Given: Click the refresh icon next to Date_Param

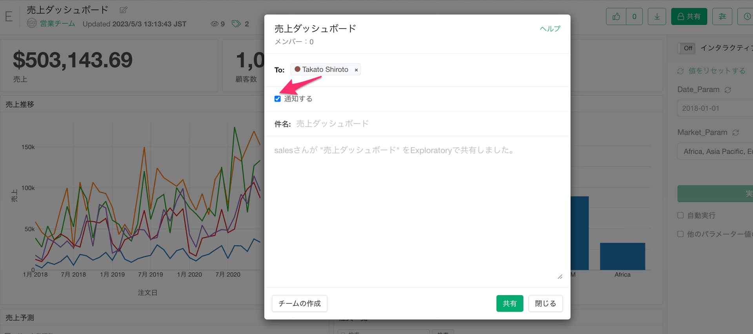Looking at the screenshot, I should pos(728,90).
